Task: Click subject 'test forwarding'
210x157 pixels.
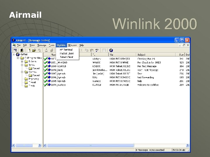Action: pyautogui.click(x=146, y=77)
